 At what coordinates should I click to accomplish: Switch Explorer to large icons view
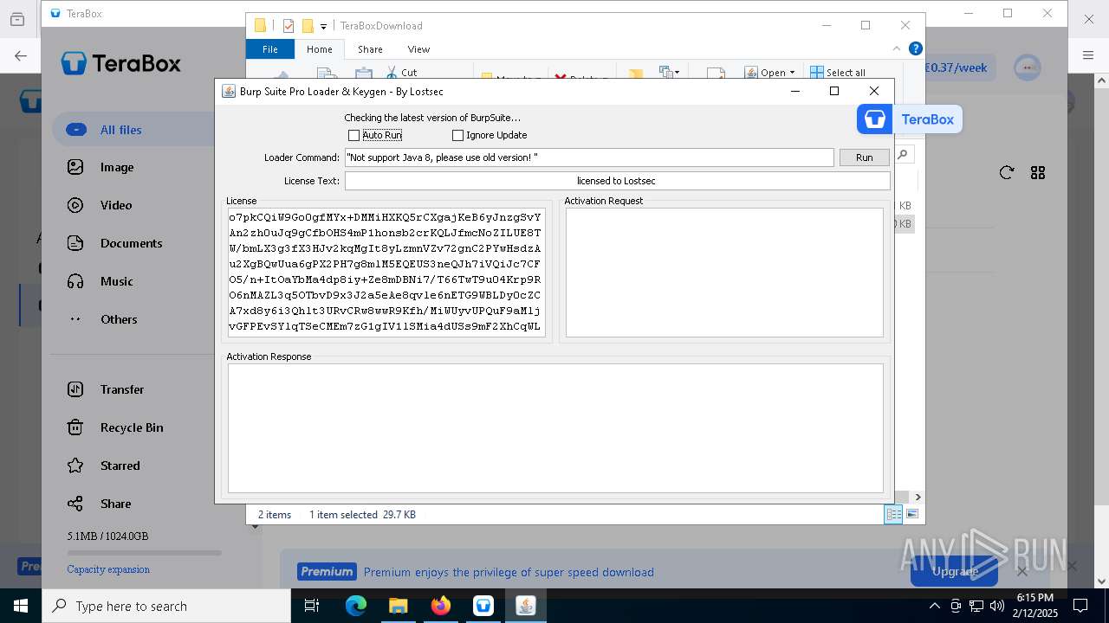coord(912,514)
